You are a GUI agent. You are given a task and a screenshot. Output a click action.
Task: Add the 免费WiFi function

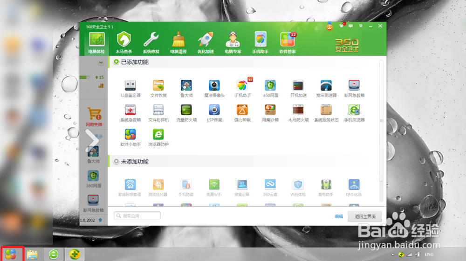[214, 188]
